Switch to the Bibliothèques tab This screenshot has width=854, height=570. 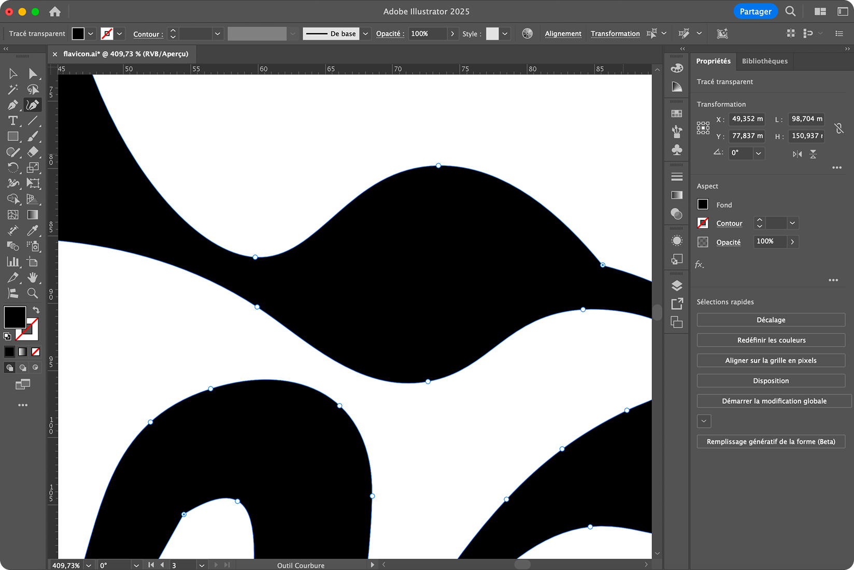tap(764, 61)
